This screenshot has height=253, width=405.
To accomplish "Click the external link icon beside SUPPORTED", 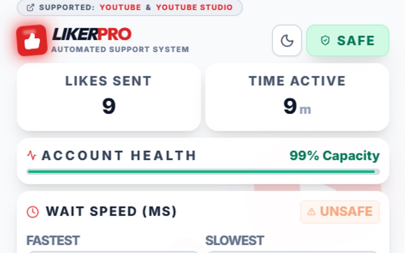I will 30,8.
